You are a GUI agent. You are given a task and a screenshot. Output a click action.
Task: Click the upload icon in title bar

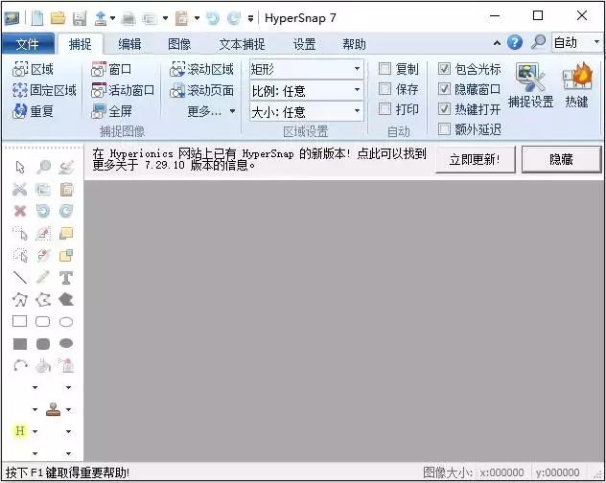(101, 18)
